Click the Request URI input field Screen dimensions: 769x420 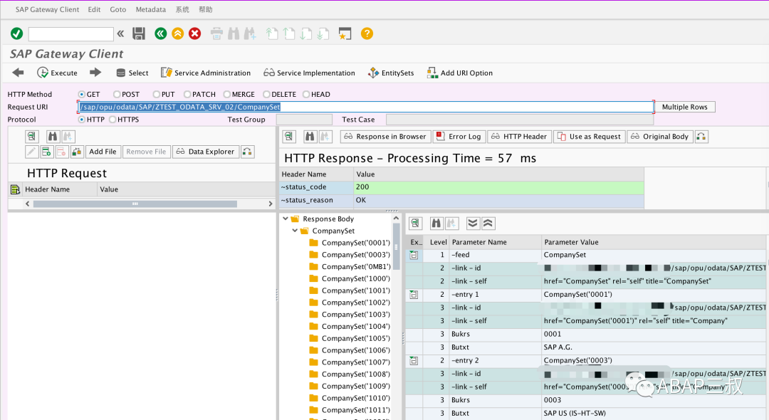pyautogui.click(x=366, y=107)
